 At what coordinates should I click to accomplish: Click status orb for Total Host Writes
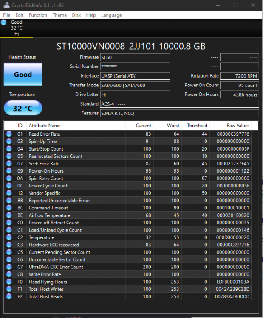pos(9,289)
